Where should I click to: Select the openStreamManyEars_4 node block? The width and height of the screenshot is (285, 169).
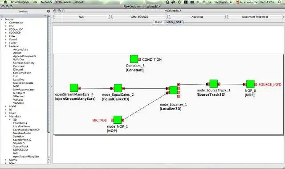(74, 88)
